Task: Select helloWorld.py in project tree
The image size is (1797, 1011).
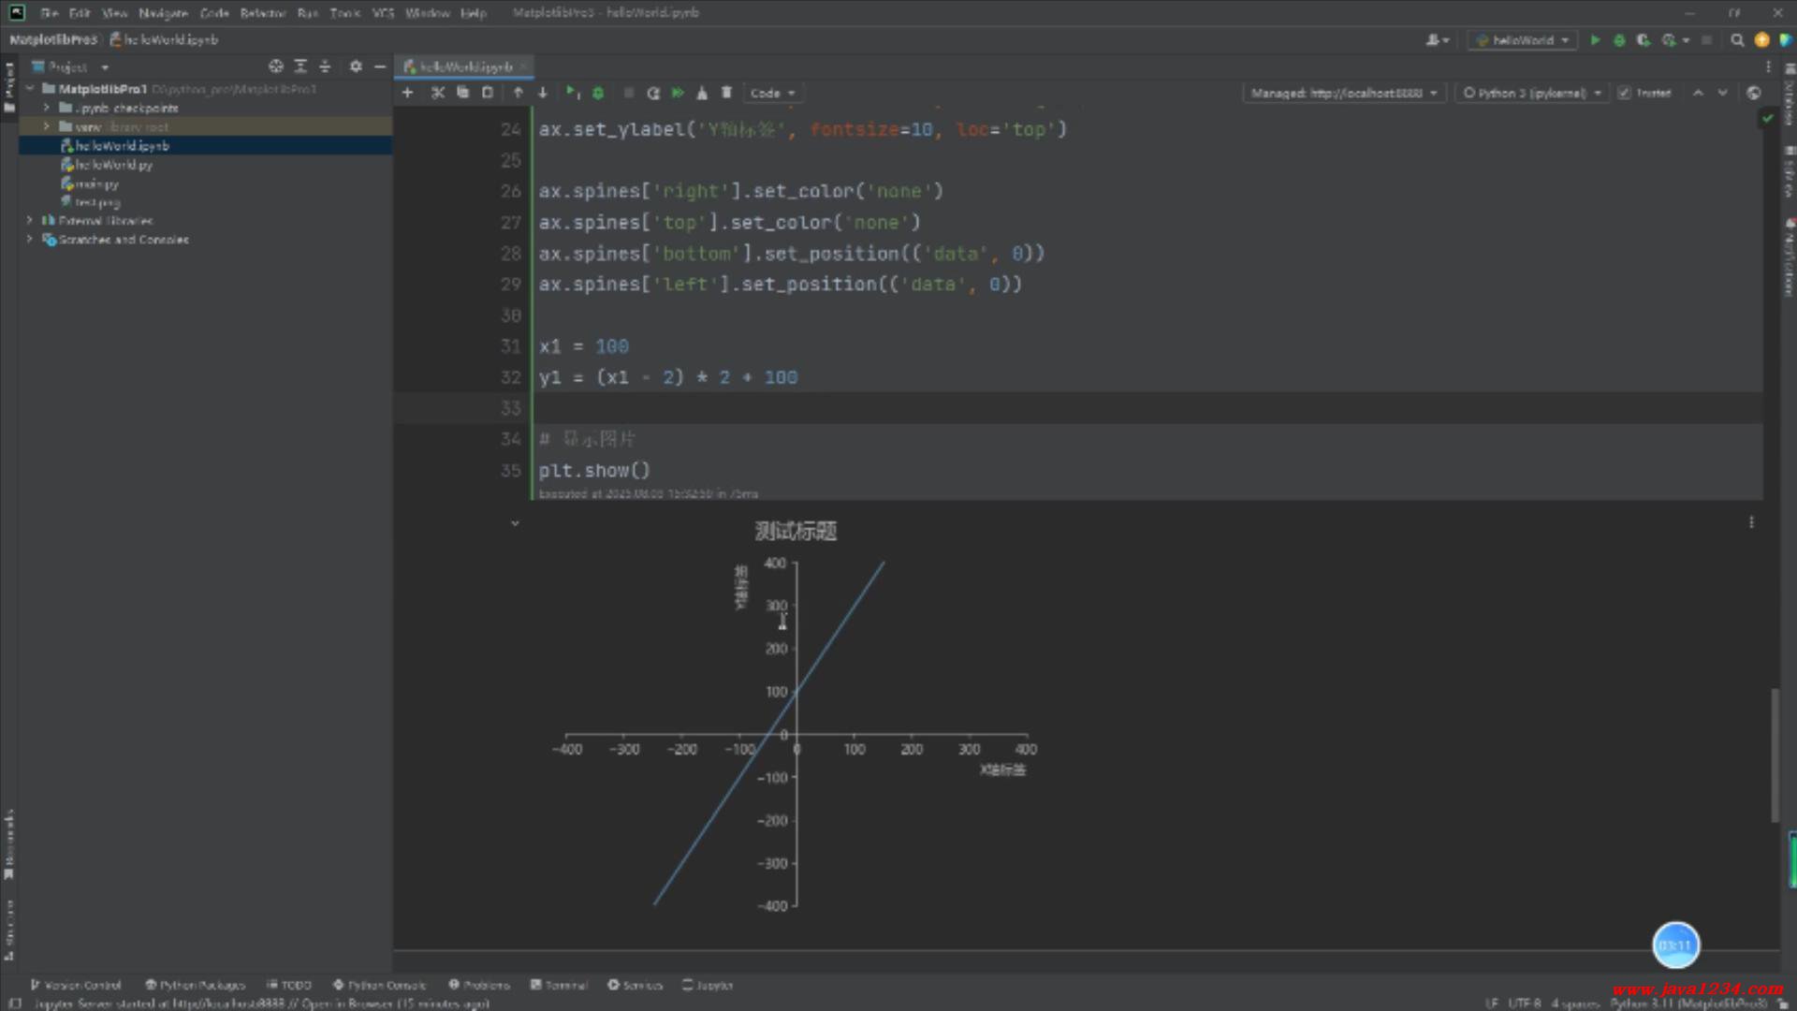Action: pyautogui.click(x=113, y=165)
